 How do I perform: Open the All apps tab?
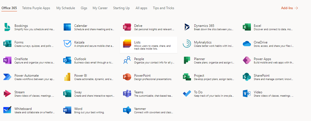coord(141,8)
